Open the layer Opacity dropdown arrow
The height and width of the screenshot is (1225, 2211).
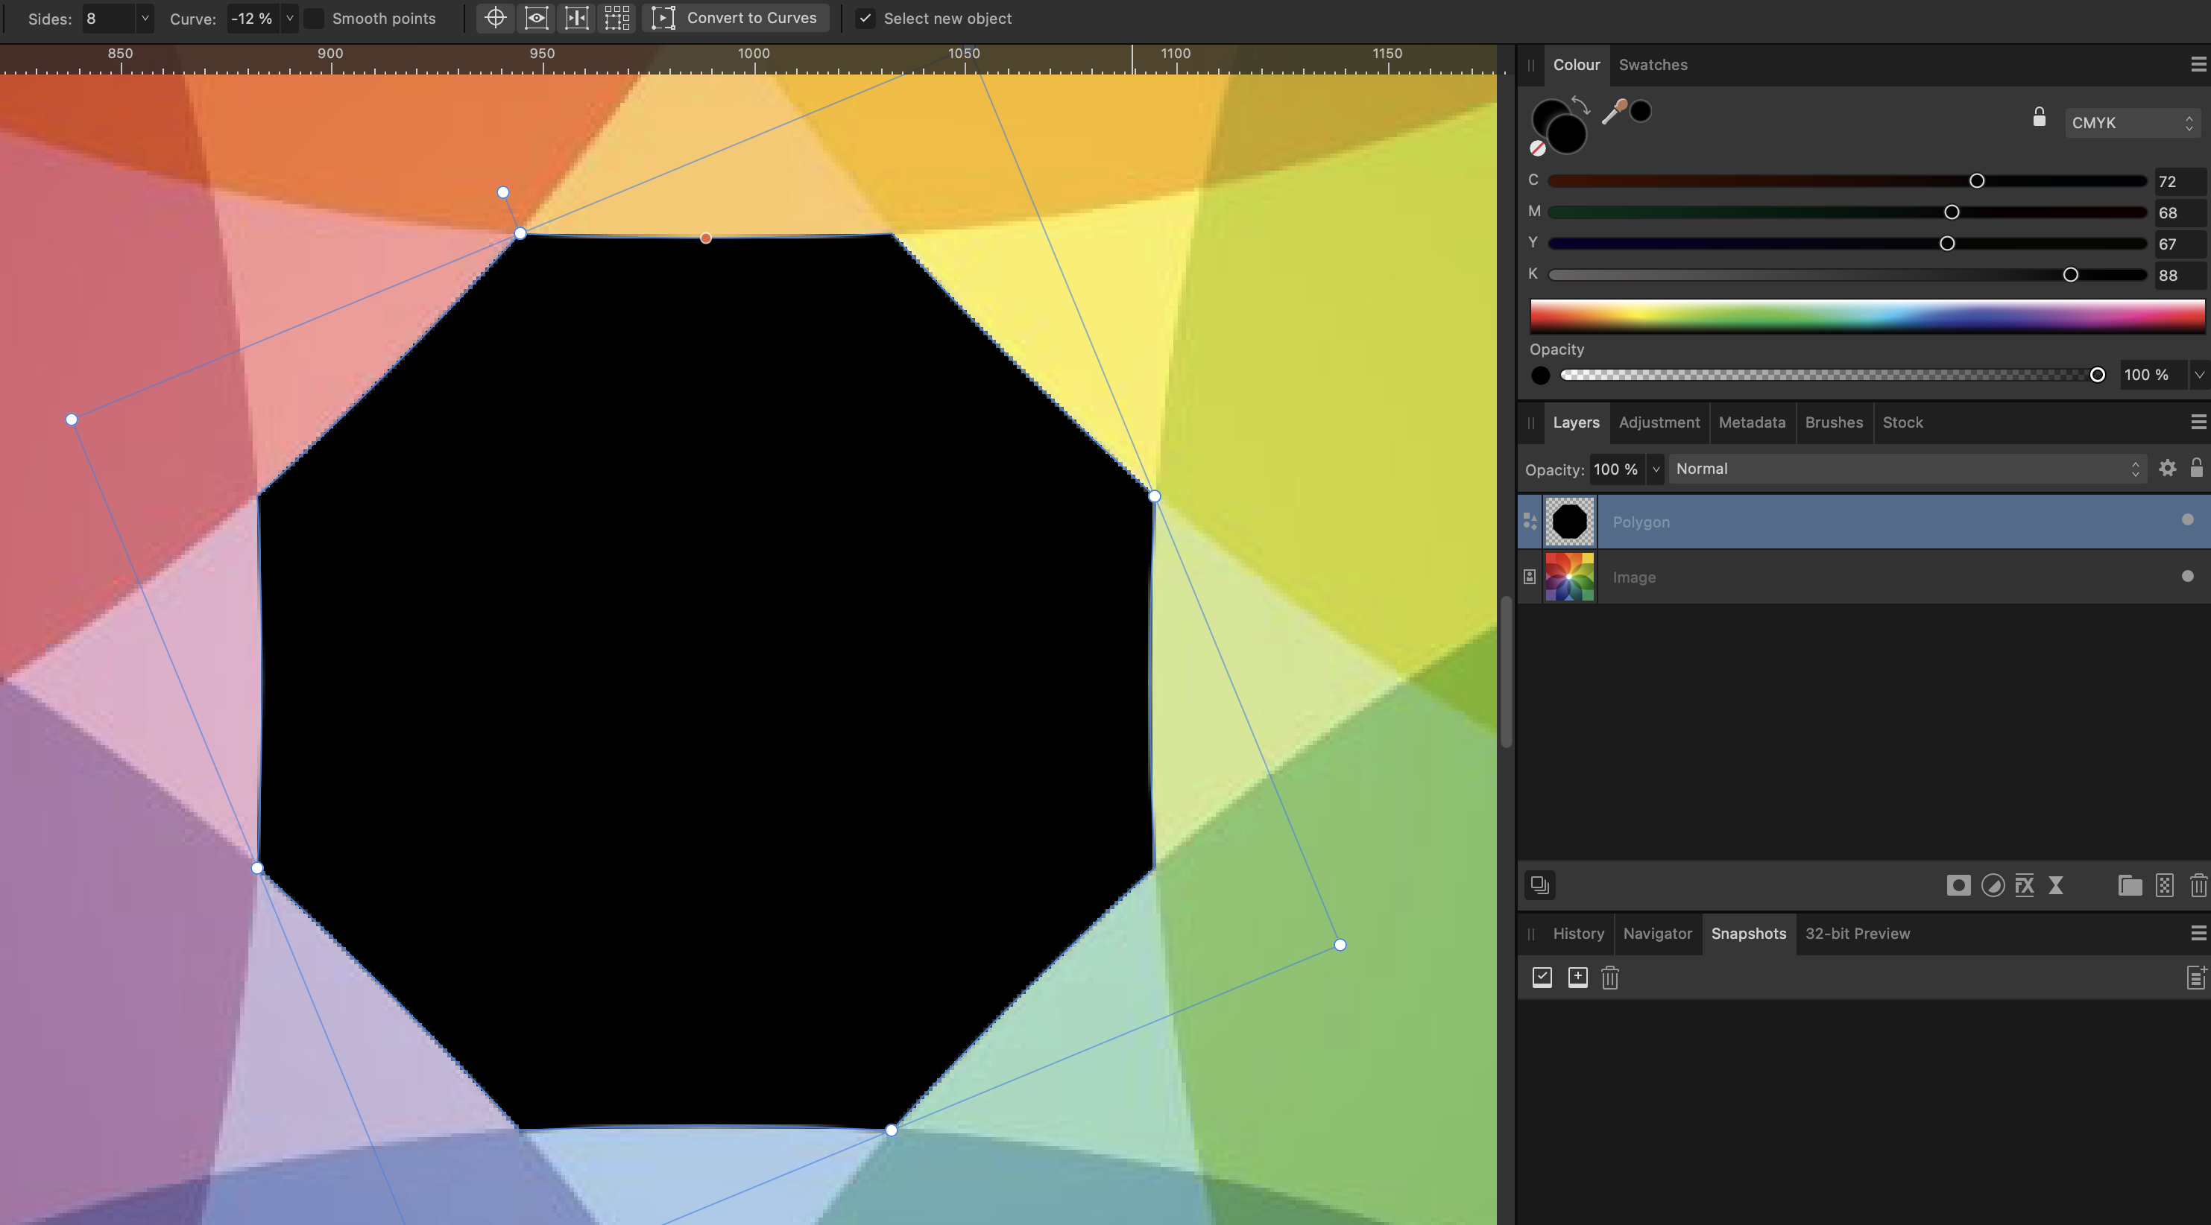pos(1656,469)
